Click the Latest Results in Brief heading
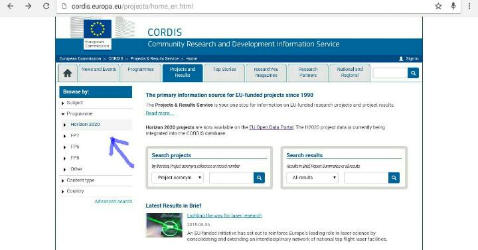Image resolution: width=478 pixels, height=250 pixels. [x=173, y=206]
